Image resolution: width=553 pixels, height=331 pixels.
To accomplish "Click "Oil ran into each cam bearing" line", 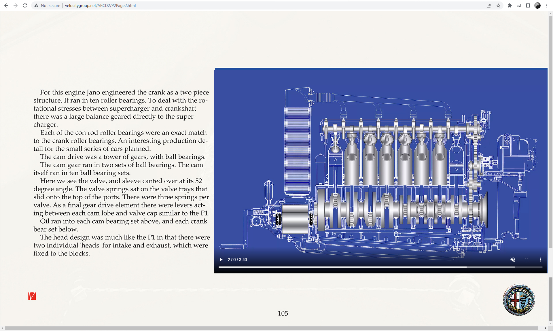I will [x=124, y=221].
